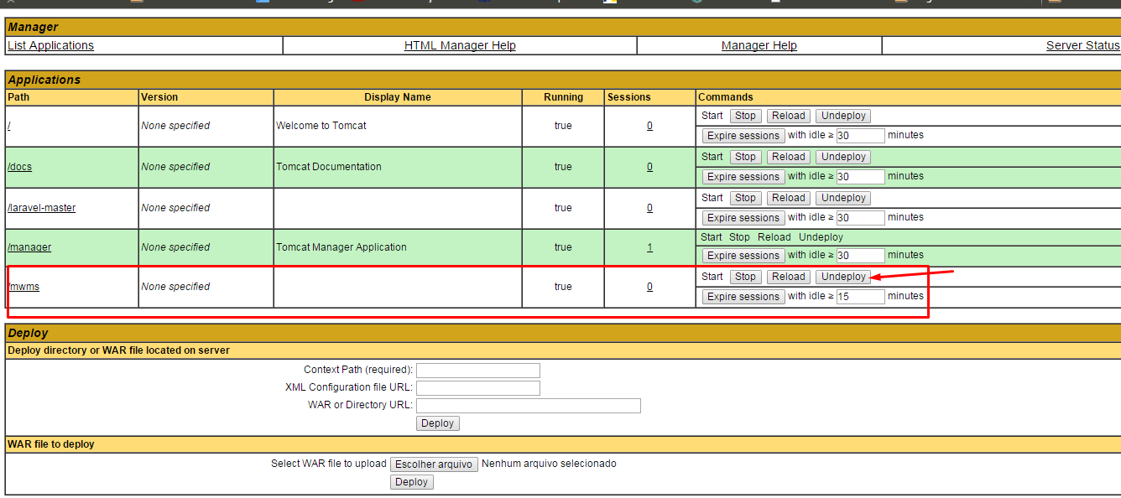Expire sessions for /laravel-master
The height and width of the screenshot is (498, 1121).
(743, 218)
